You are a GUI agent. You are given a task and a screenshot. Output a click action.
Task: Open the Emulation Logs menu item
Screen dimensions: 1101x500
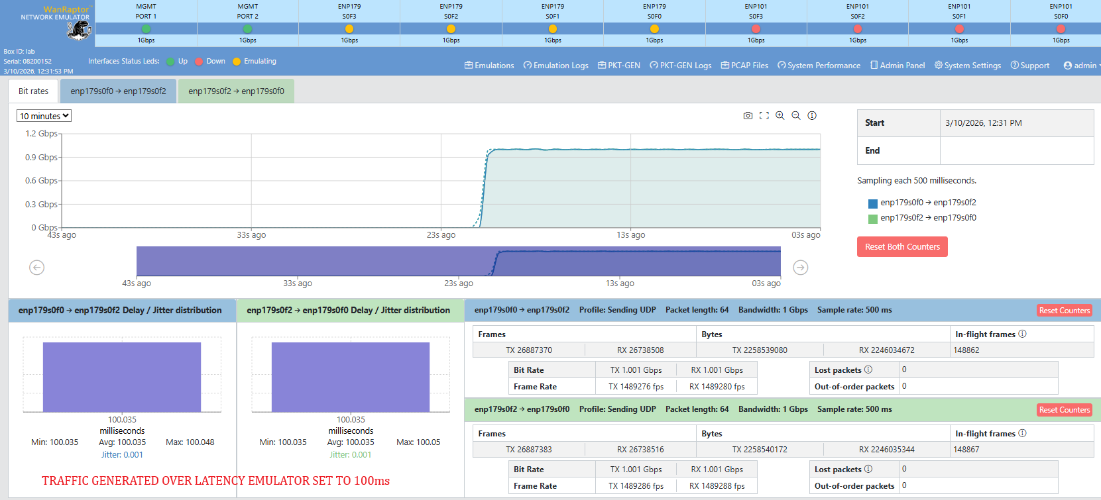pos(555,66)
